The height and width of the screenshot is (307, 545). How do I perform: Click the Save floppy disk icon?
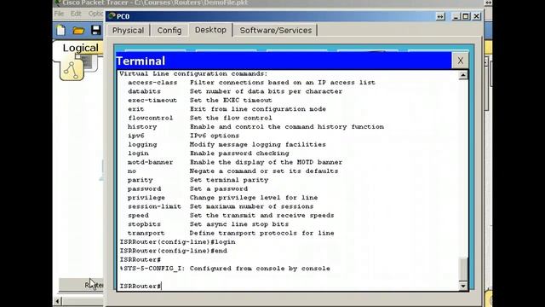pos(96,31)
